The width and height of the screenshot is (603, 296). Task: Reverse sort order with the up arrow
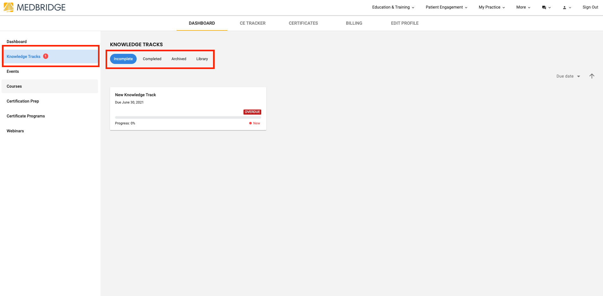(x=592, y=76)
